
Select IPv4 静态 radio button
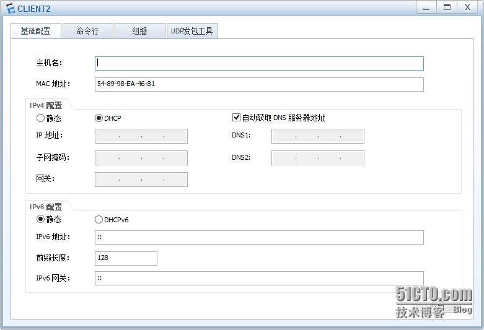click(40, 118)
